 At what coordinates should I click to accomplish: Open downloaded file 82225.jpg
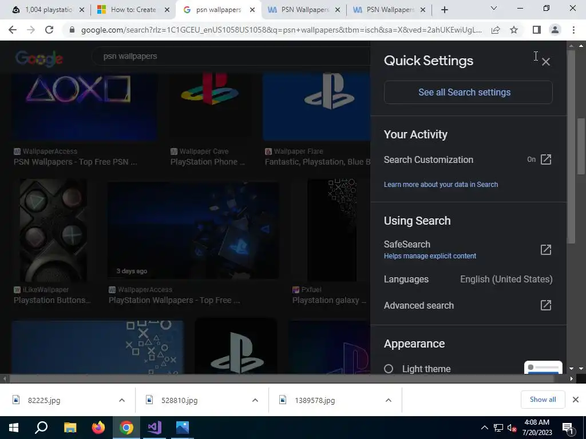43,400
